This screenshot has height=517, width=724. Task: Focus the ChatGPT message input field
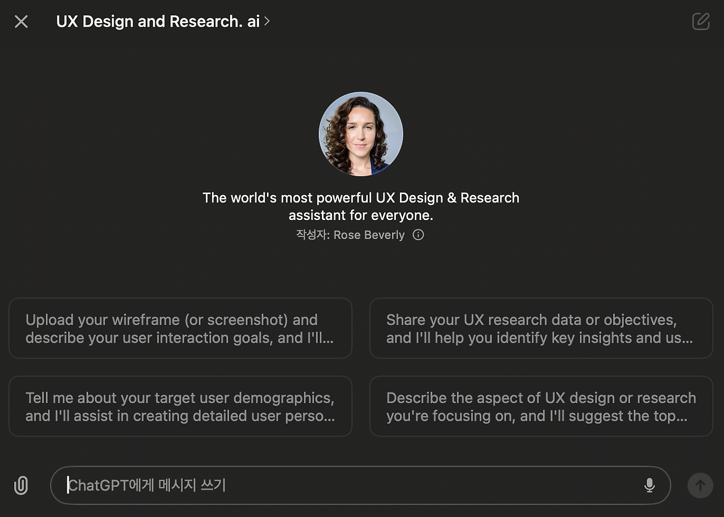tap(360, 485)
